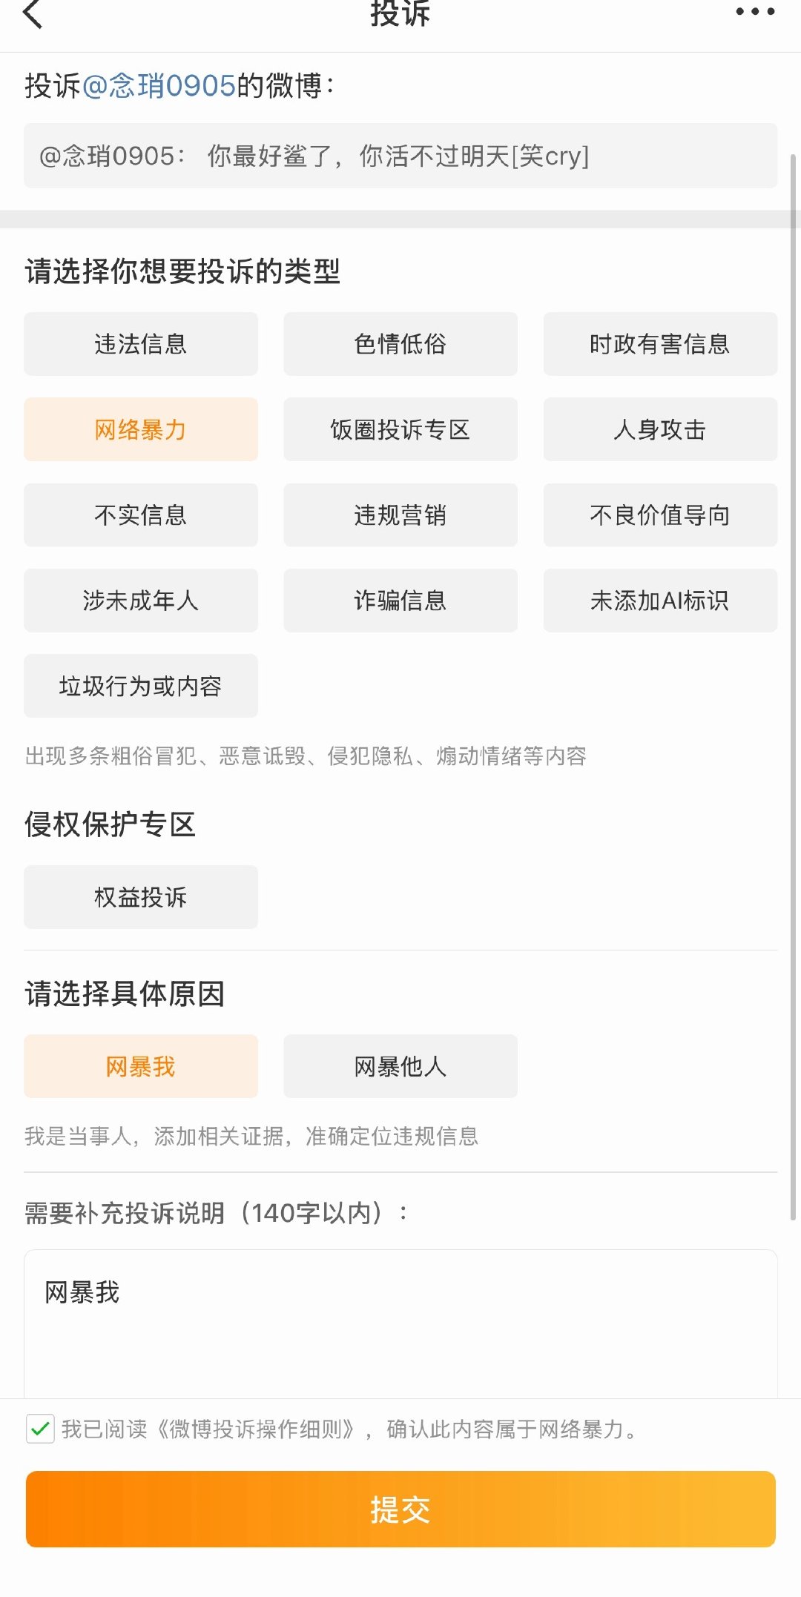The width and height of the screenshot is (801, 1597).
Task: Open the @念琑0905 user profile link
Action: coord(159,86)
